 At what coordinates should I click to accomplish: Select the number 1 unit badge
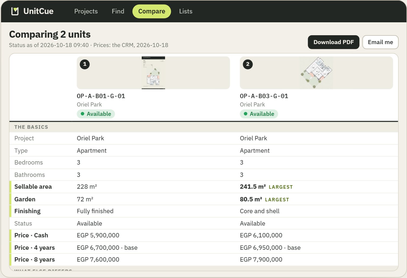[85, 64]
